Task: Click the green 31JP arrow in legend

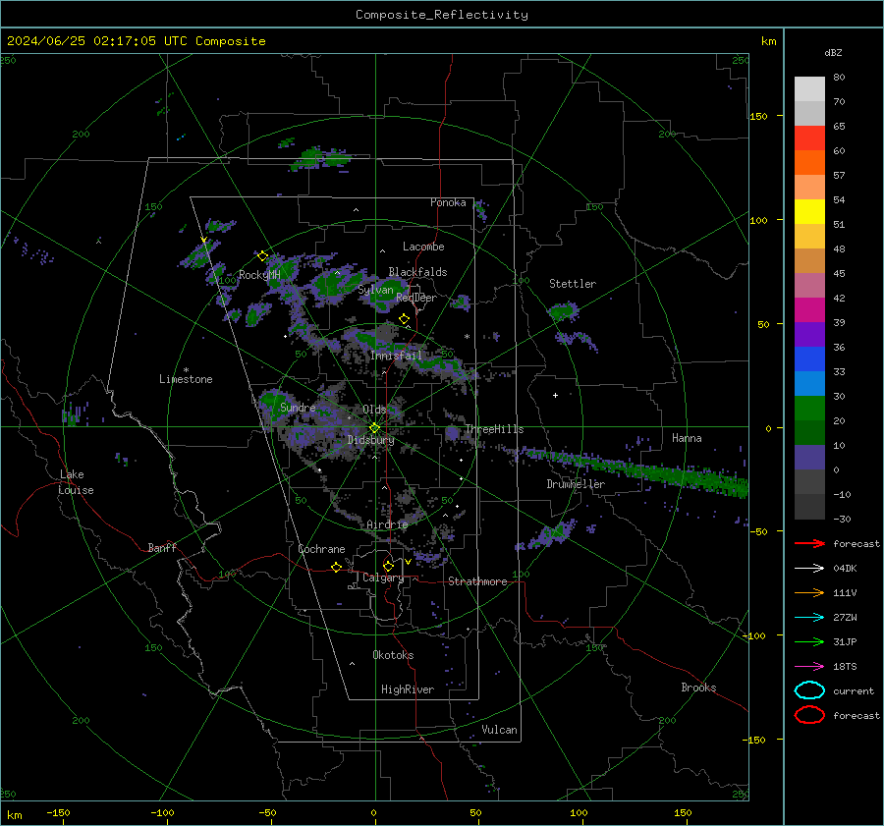Action: click(x=809, y=641)
